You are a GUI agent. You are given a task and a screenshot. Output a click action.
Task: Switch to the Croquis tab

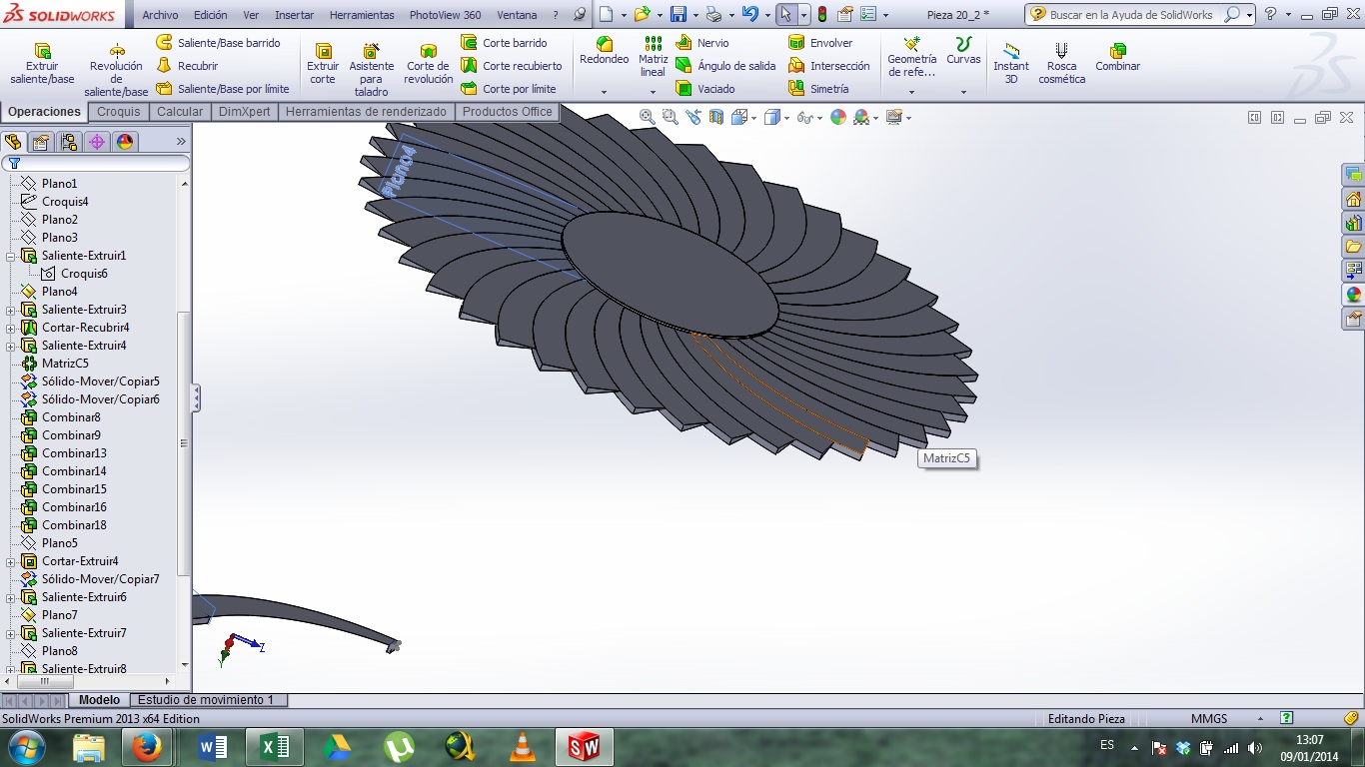click(x=119, y=112)
